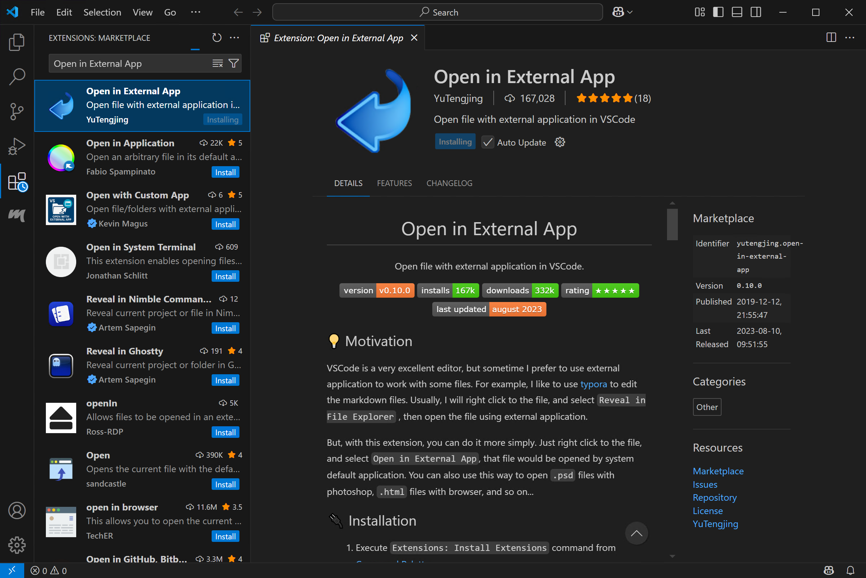
Task: Toggle the bottom panel
Action: [x=737, y=12]
